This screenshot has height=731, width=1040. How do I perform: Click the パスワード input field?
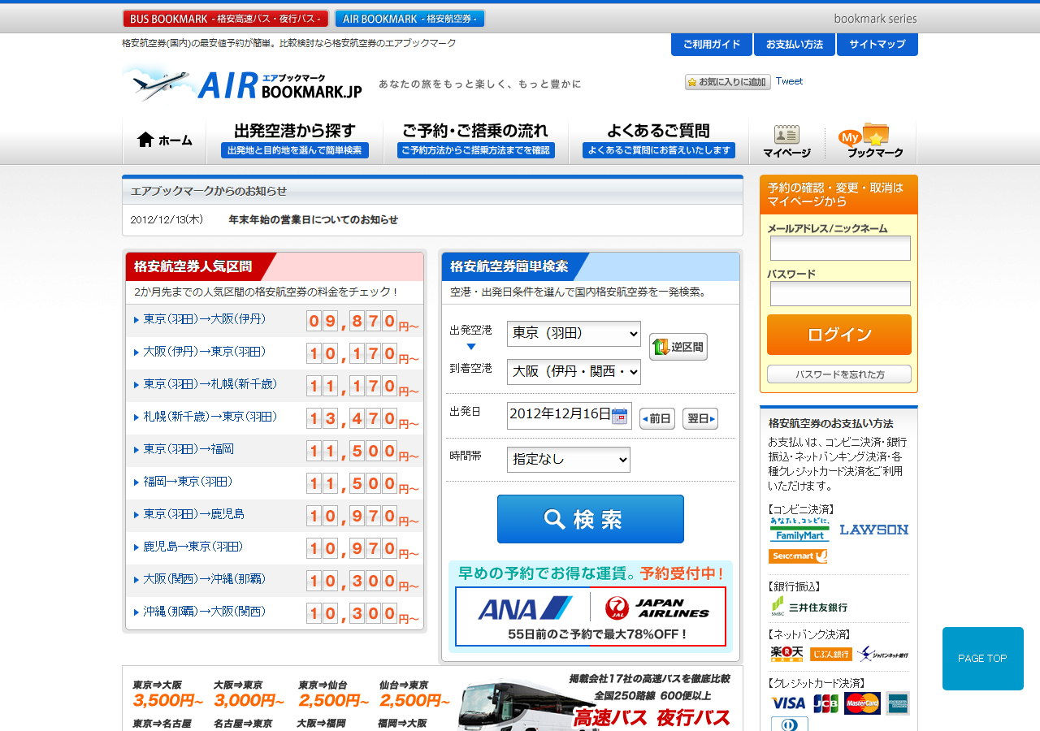click(x=840, y=294)
